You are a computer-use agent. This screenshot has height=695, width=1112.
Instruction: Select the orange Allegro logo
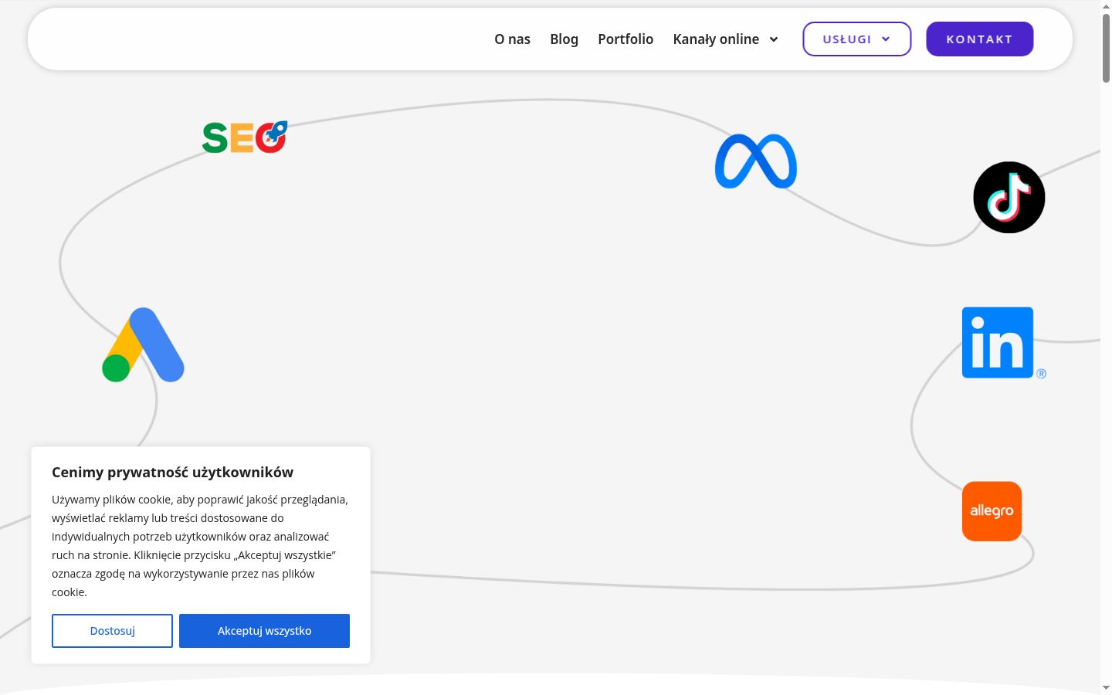(992, 511)
